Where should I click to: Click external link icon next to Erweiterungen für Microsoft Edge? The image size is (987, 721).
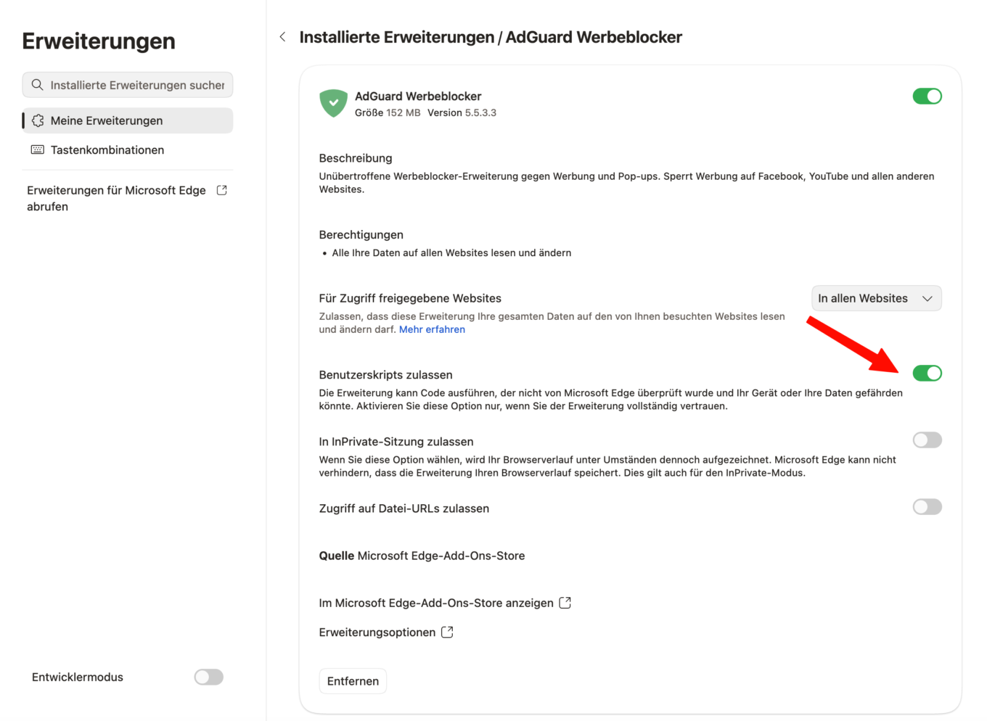tap(222, 190)
